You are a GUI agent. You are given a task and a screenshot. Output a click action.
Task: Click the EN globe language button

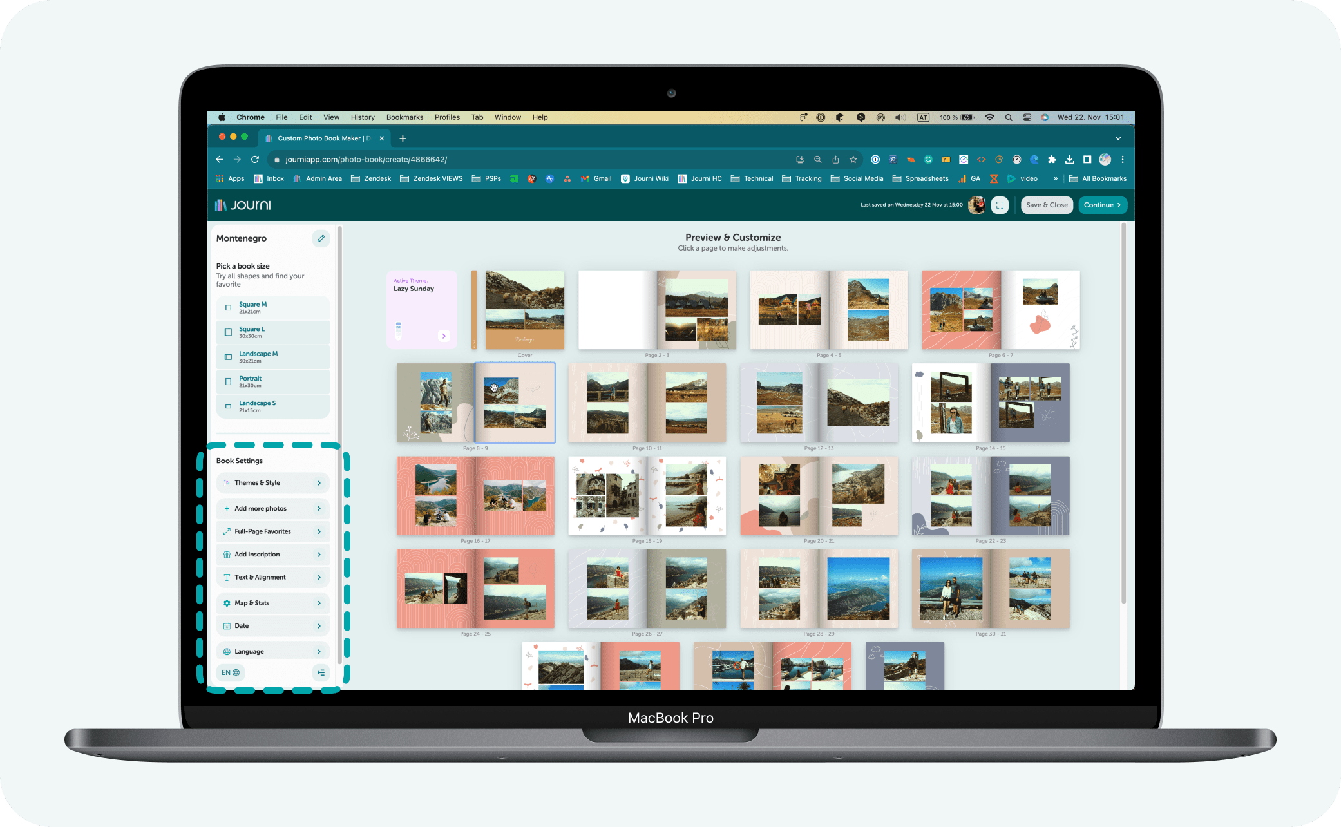(231, 672)
